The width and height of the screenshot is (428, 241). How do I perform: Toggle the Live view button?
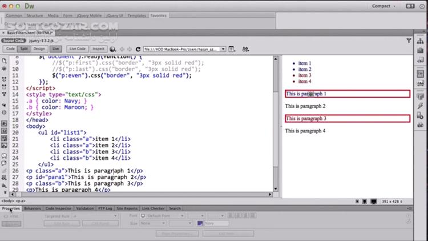[x=56, y=49]
